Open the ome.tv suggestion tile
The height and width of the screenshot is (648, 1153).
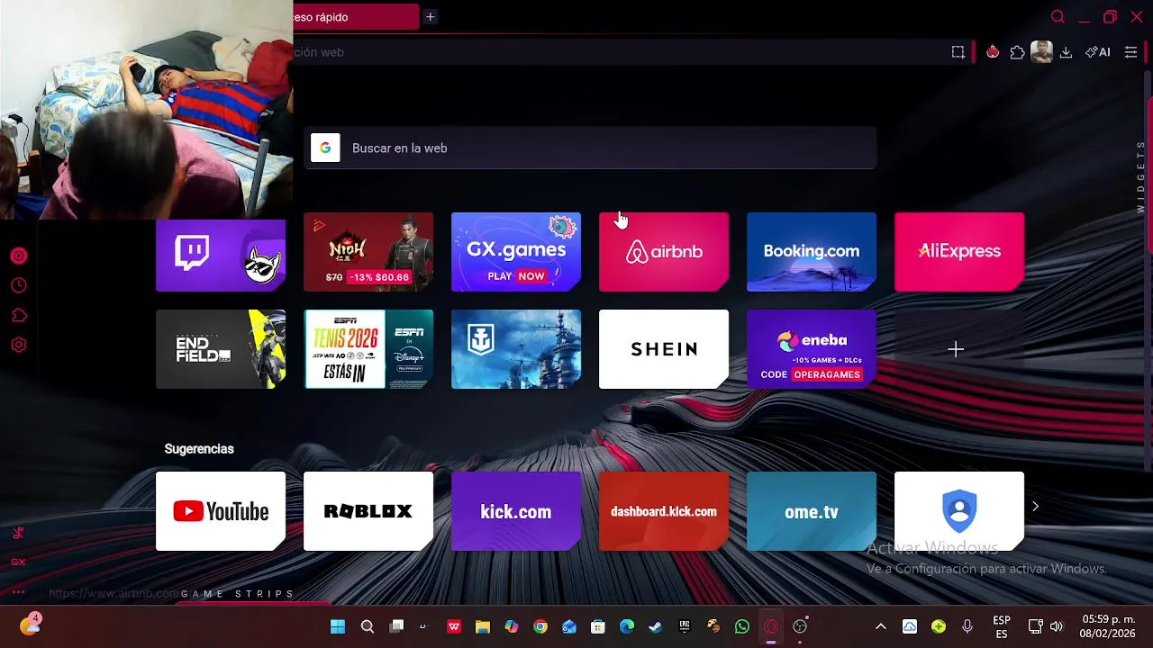click(x=812, y=511)
